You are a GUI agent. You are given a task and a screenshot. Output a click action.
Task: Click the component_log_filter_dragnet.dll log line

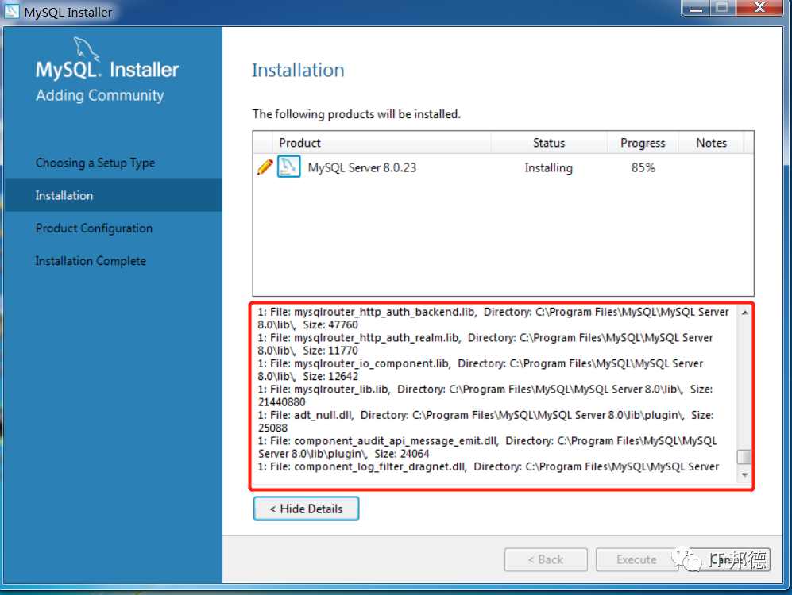tap(489, 466)
